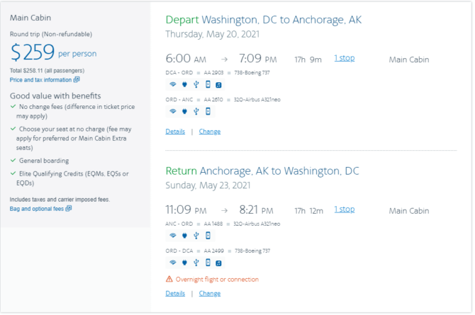Click music entertainment icon for AA 2903

218,85
